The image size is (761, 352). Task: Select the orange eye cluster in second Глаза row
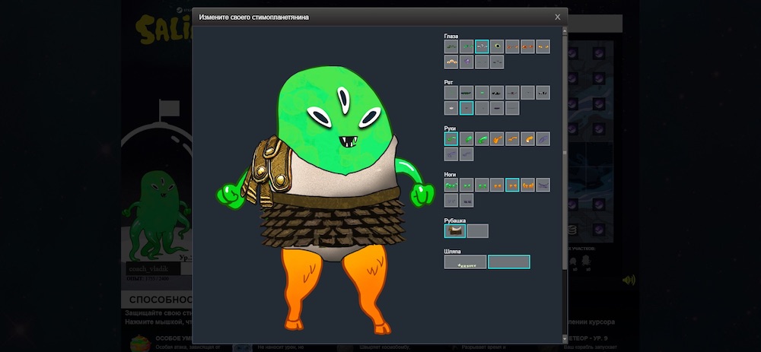[x=451, y=62]
